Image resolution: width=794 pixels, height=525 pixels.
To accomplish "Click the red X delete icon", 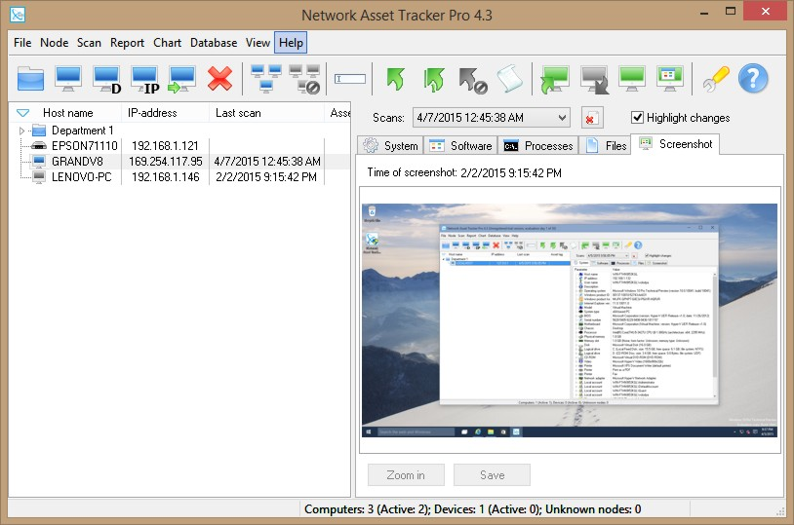I will [x=219, y=79].
